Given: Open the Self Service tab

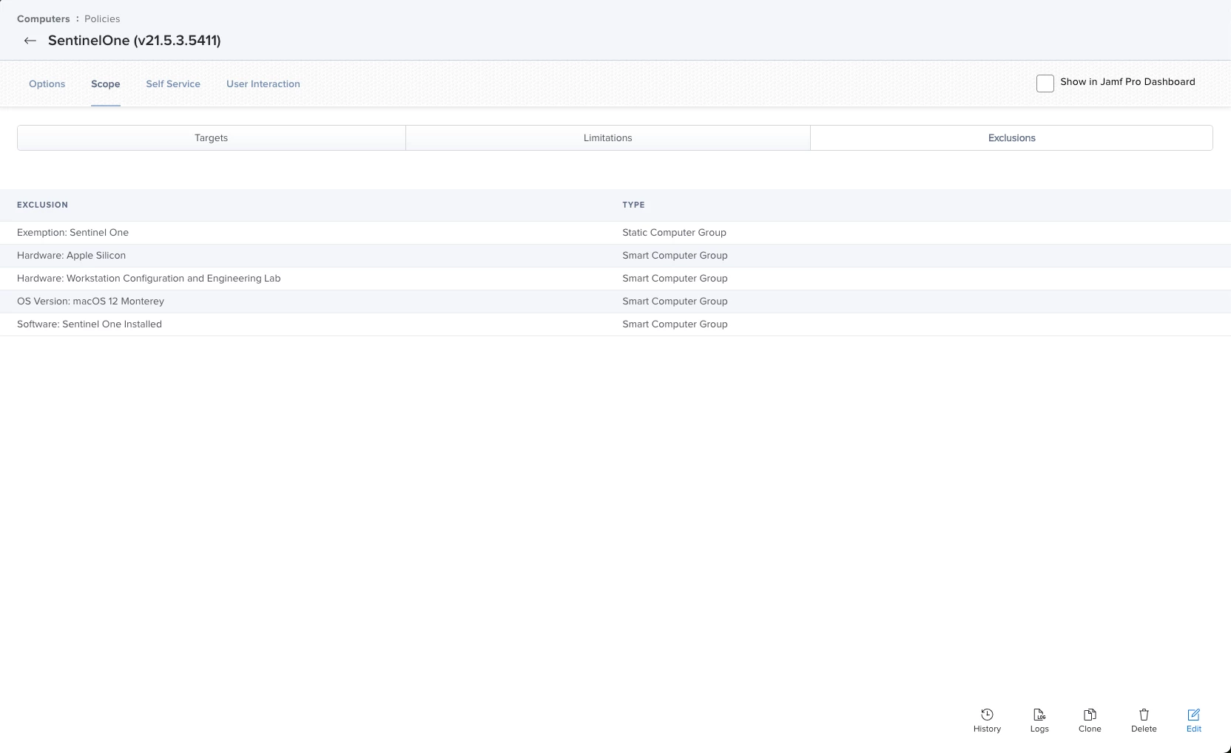Looking at the screenshot, I should pyautogui.click(x=173, y=84).
